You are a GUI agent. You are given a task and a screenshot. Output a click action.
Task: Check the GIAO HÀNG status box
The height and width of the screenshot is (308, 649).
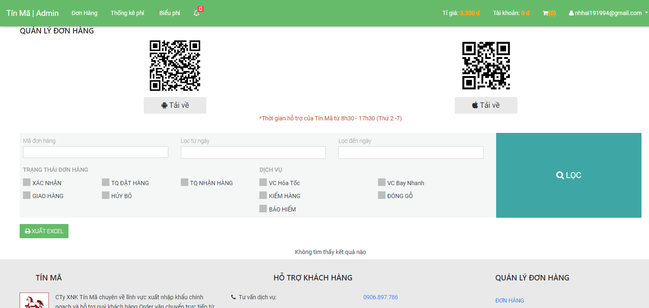click(x=27, y=195)
